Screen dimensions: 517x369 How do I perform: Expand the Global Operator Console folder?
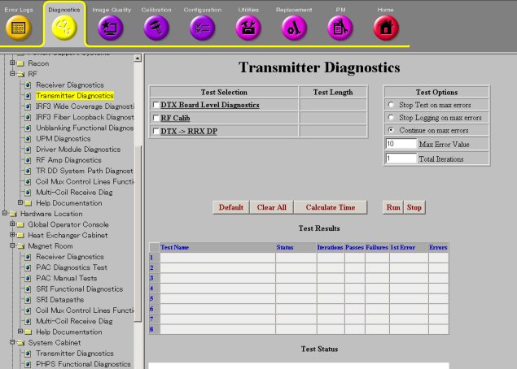[x=12, y=224]
